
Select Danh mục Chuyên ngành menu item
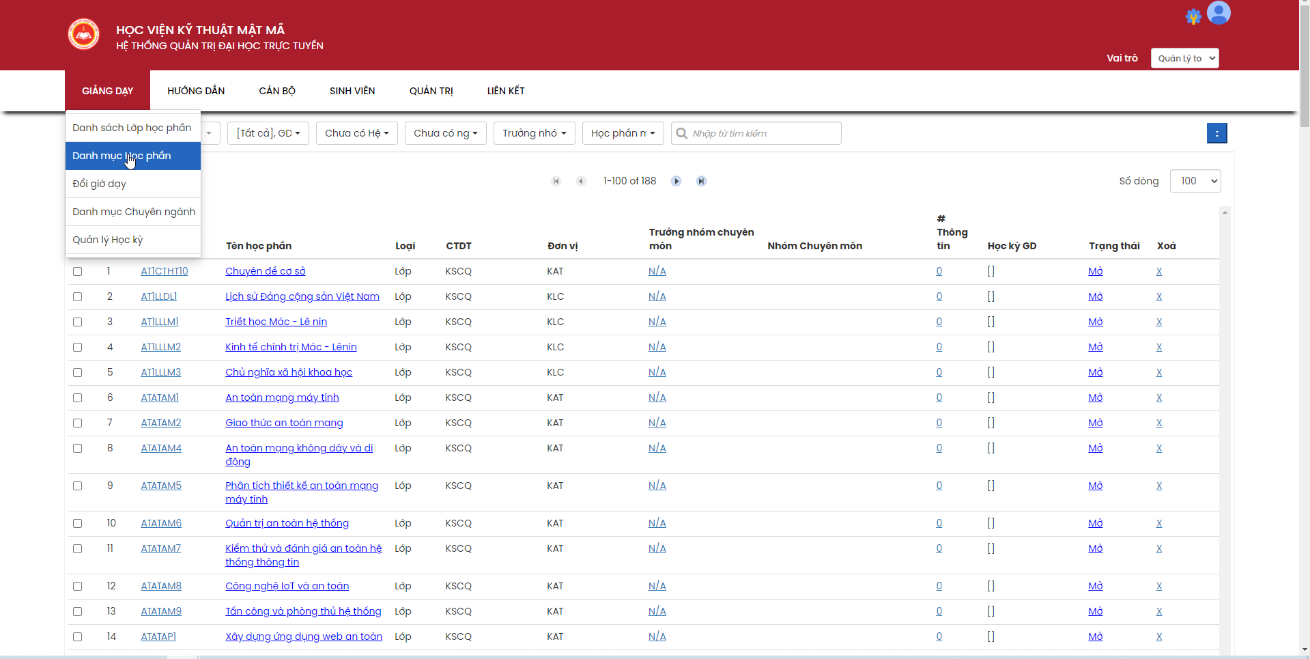coord(132,212)
